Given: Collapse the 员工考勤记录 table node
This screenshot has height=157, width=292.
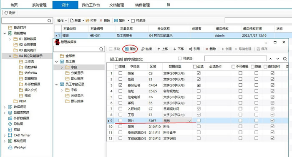Looking at the screenshot, I should 57,84.
